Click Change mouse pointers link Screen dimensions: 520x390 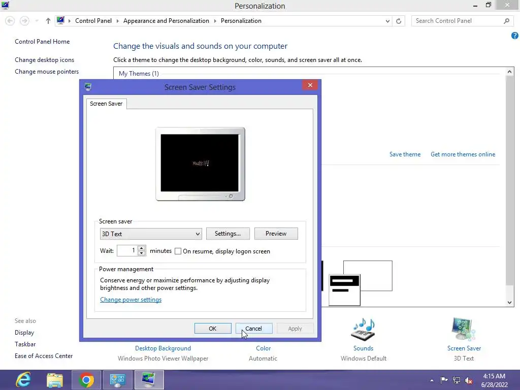(47, 71)
